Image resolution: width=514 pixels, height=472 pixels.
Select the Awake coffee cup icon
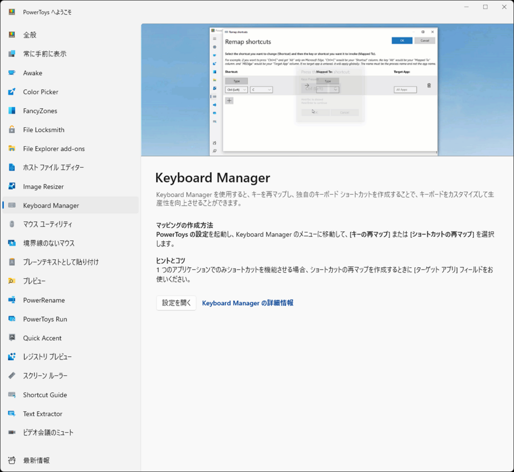coord(12,73)
